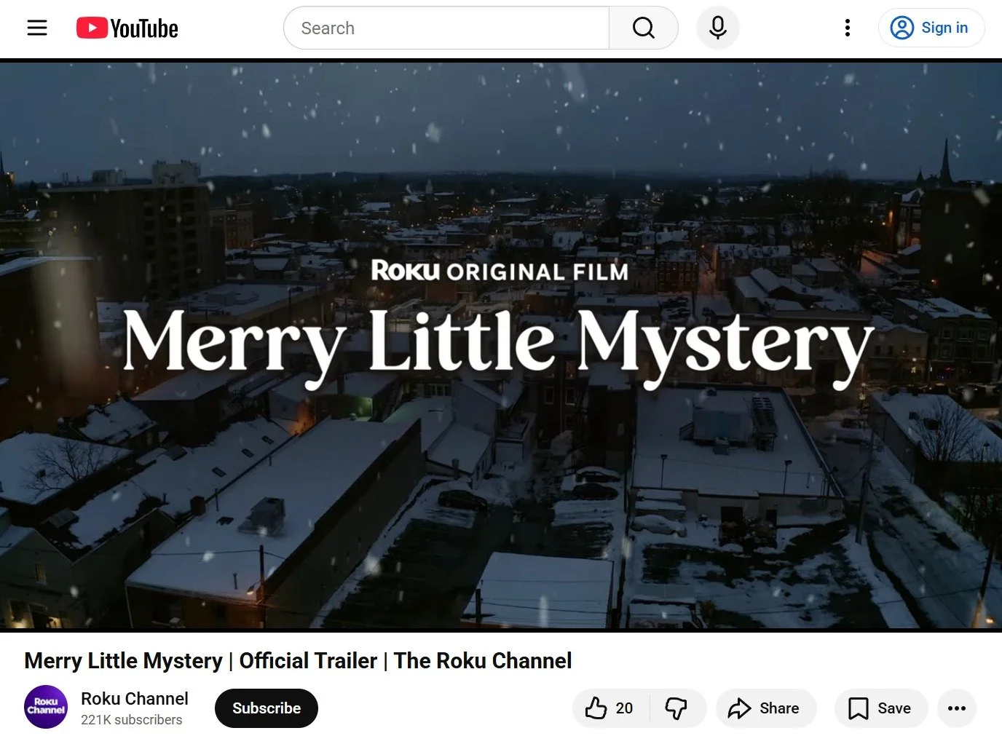
Task: Click Share next to the like buttons
Action: point(766,708)
